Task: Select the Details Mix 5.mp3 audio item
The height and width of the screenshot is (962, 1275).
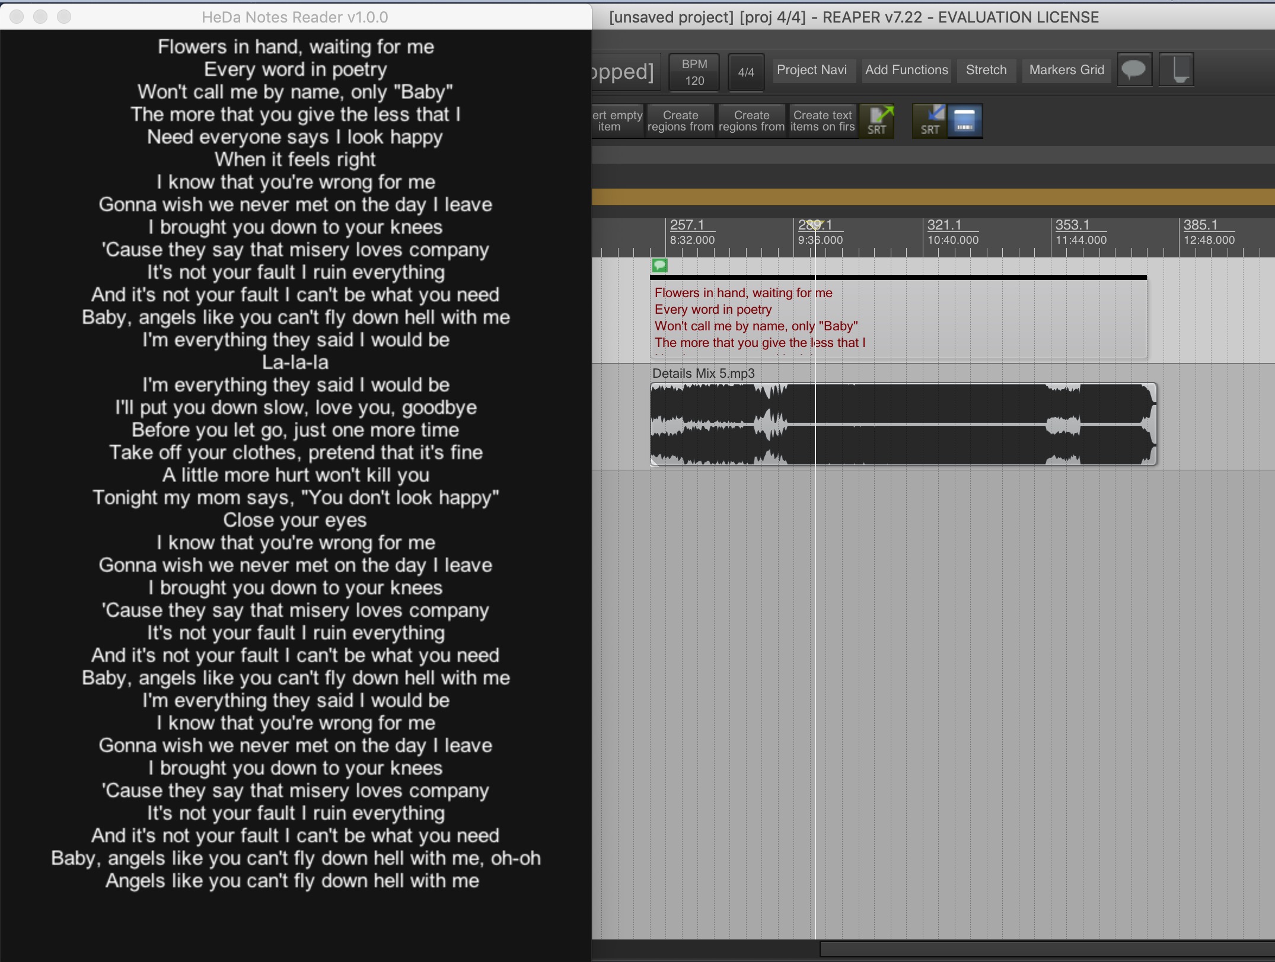Action: (903, 424)
